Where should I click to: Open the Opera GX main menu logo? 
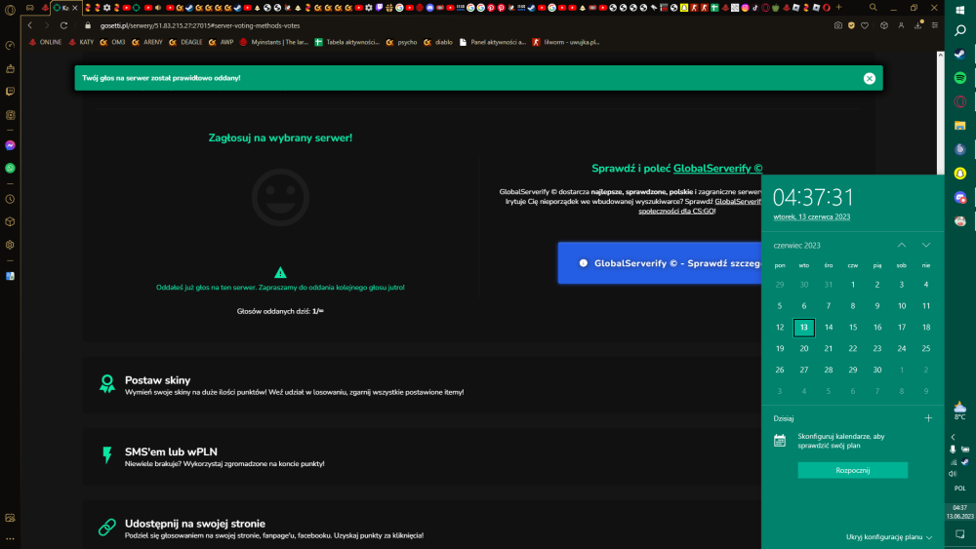(10, 10)
